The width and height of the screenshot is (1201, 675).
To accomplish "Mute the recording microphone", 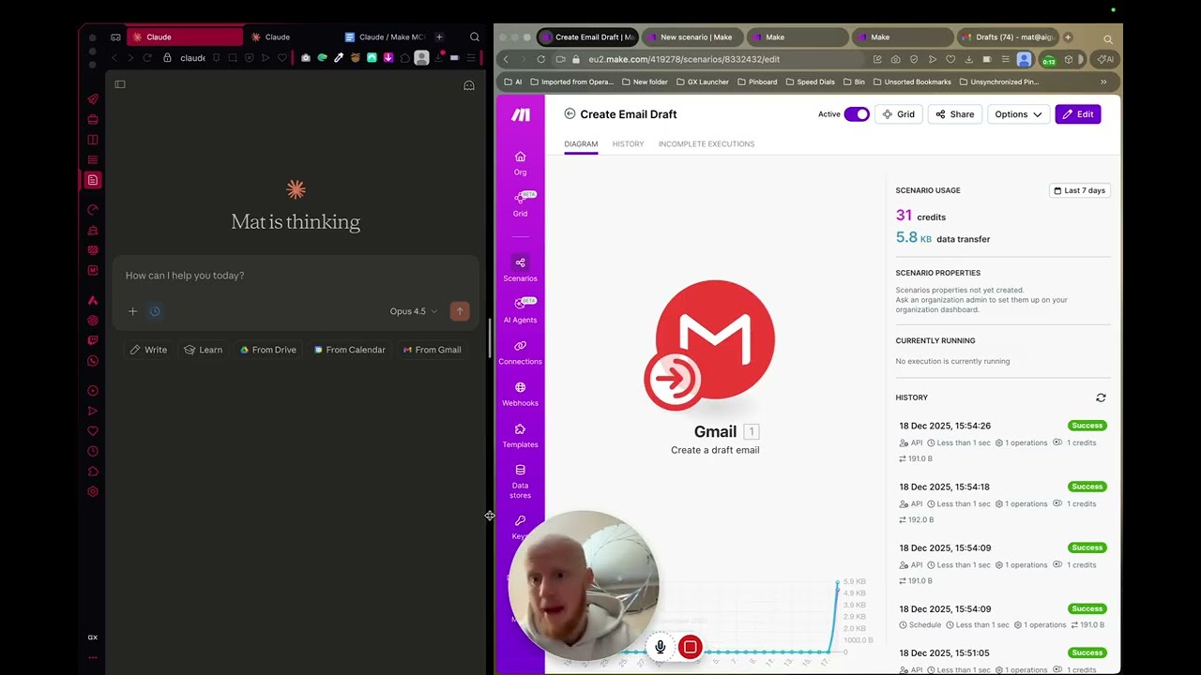I will pyautogui.click(x=661, y=647).
